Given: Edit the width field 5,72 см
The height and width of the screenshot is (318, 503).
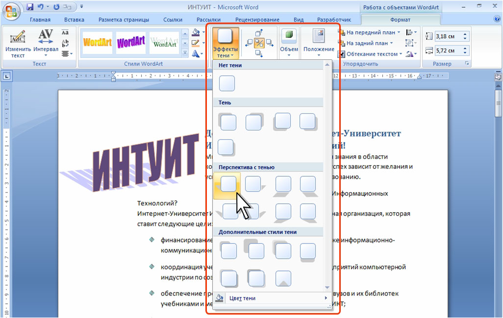Looking at the screenshot, I should tap(448, 50).
